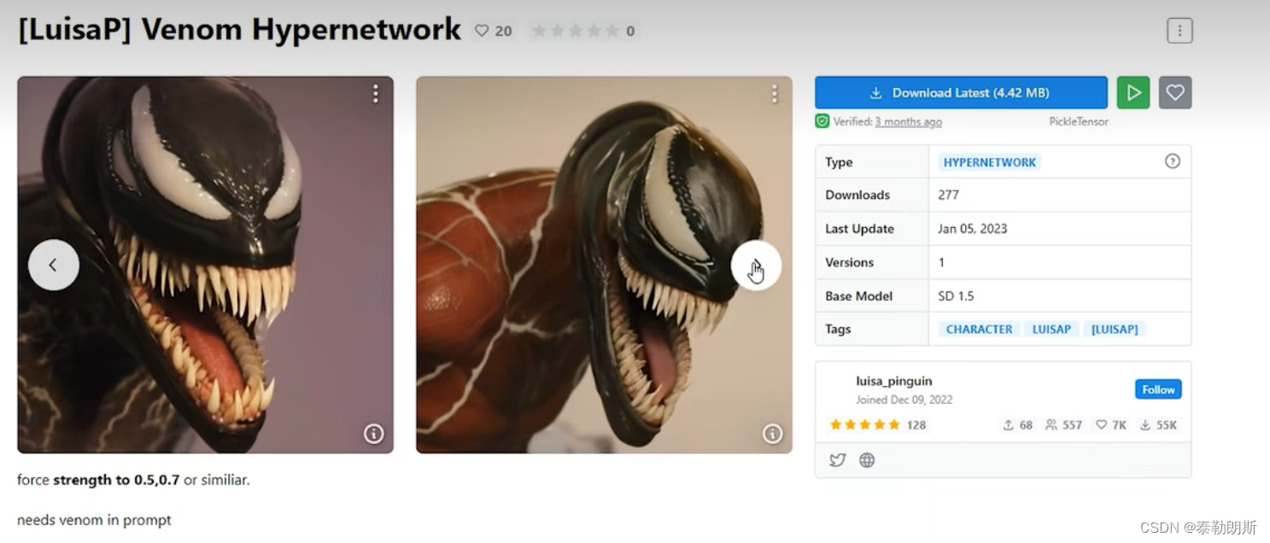Viewport: 1270px width, 543px height.
Task: Show info for the right Venom image
Action: coord(772,434)
